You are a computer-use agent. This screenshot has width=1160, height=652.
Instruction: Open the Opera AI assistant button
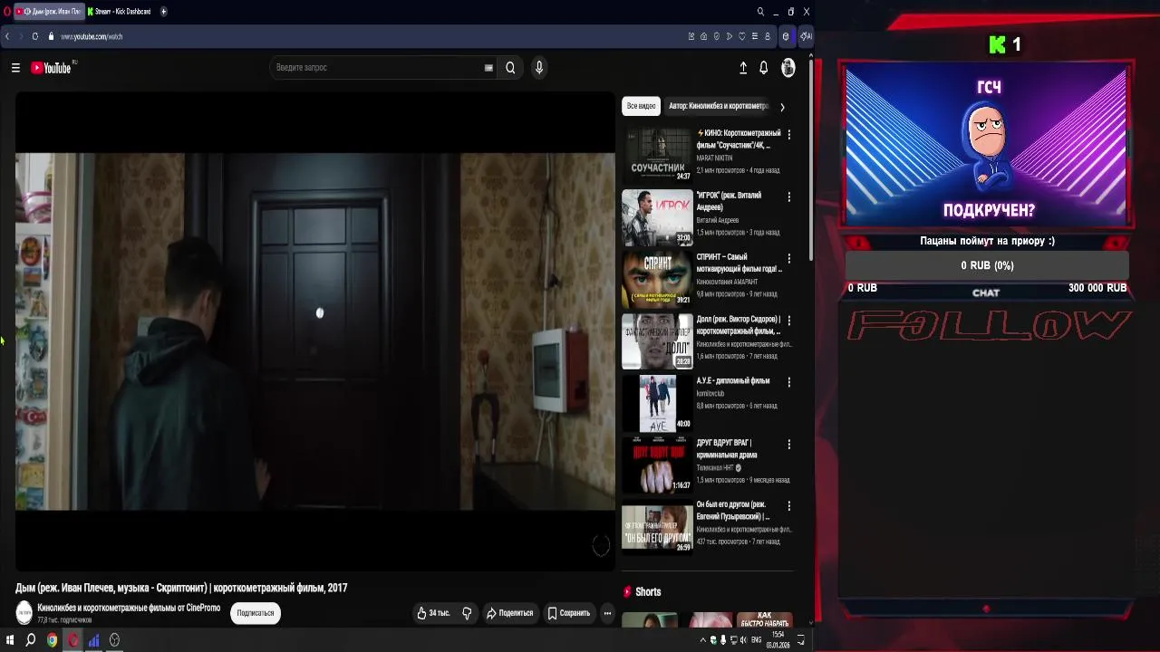(805, 36)
